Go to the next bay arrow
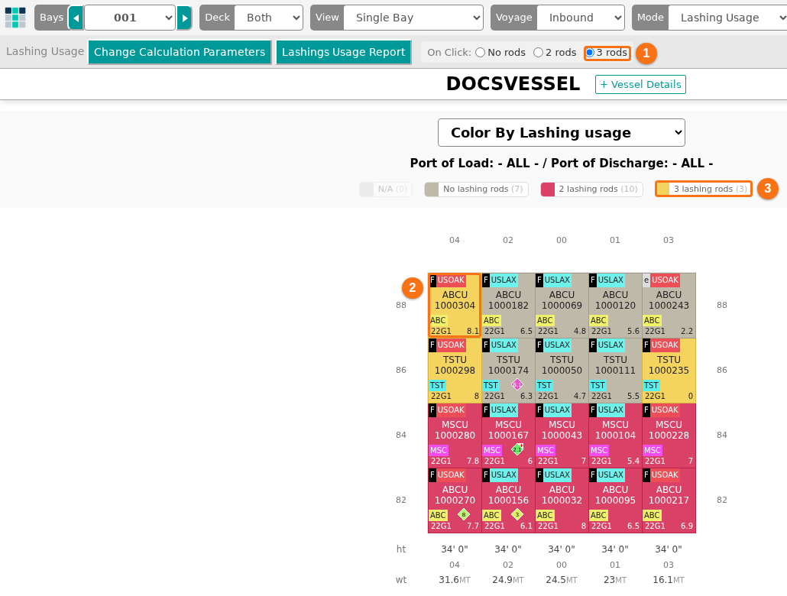 [x=184, y=18]
